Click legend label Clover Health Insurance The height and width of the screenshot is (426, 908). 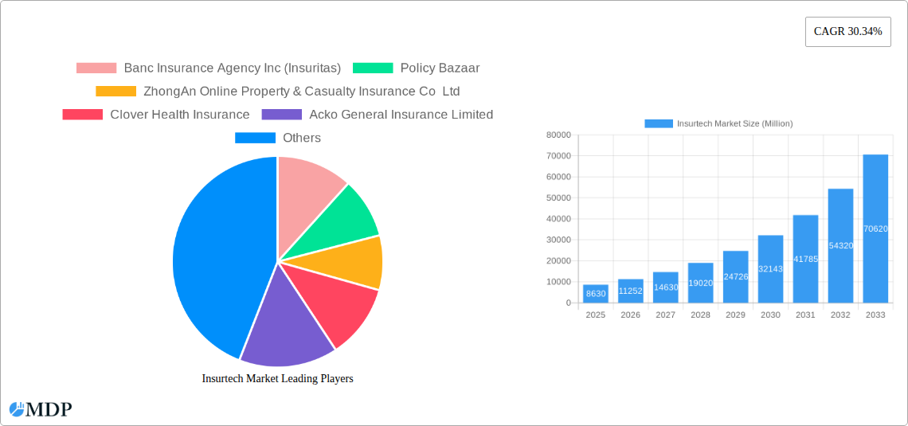[179, 115]
